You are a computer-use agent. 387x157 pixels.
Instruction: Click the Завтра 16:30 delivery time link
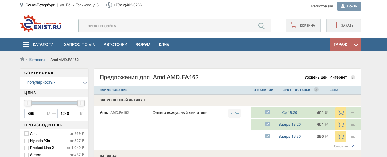click(290, 137)
